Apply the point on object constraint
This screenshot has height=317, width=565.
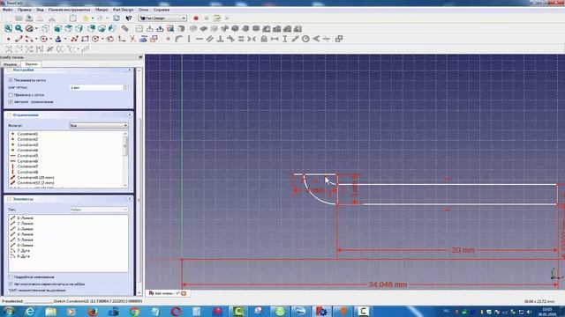point(178,39)
